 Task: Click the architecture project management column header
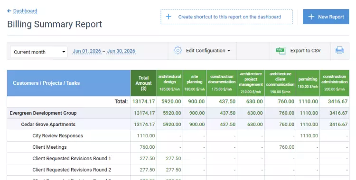[251, 83]
